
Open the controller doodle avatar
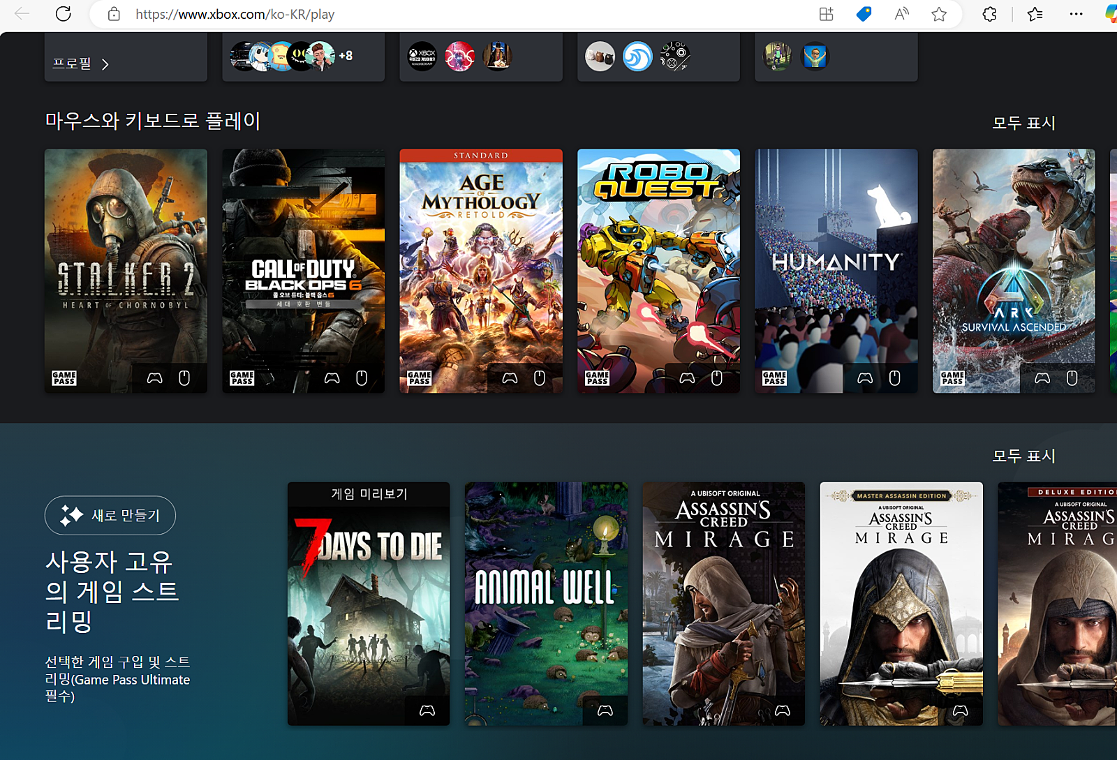[x=675, y=57]
